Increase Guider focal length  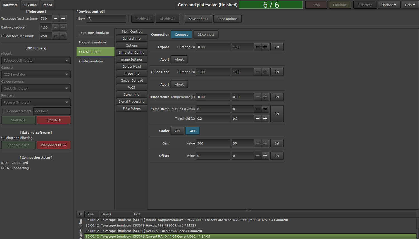tap(63, 36)
